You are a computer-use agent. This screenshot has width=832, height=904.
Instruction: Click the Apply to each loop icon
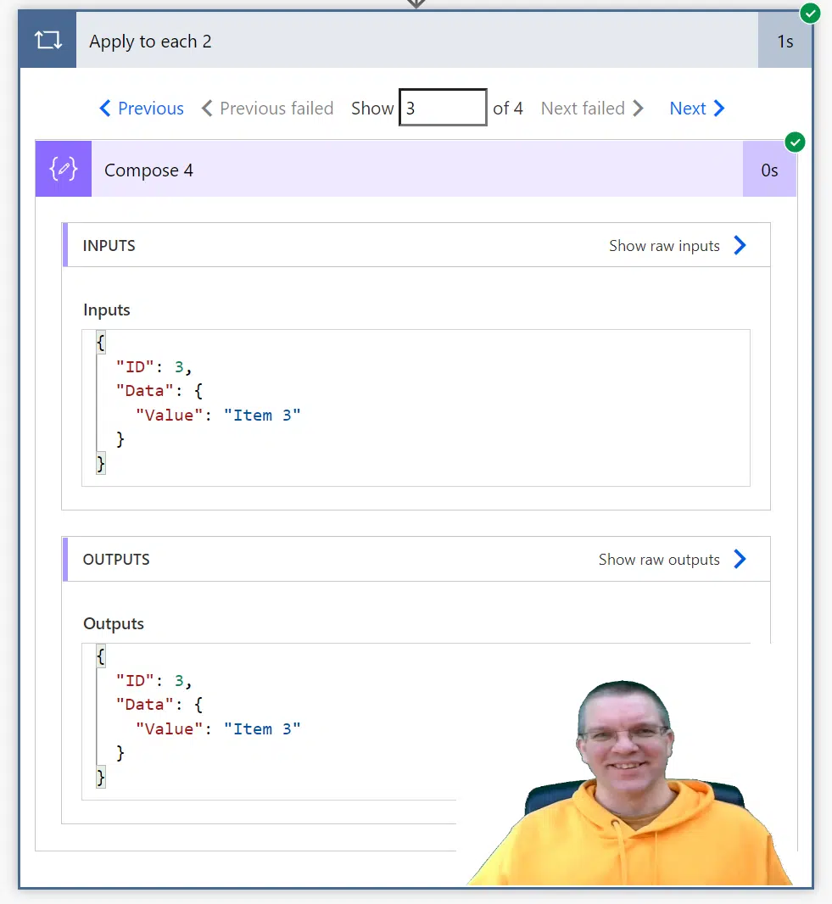(47, 41)
